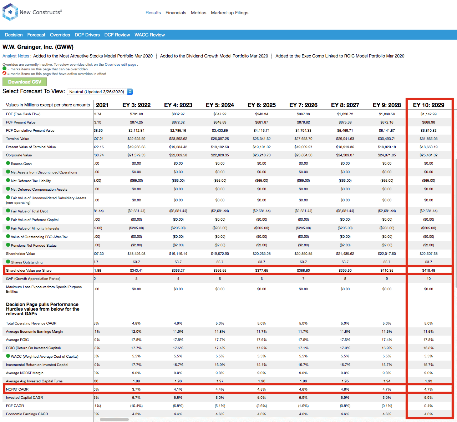Click the Terminal Value row label
This screenshot has width=457, height=422.
point(17,139)
